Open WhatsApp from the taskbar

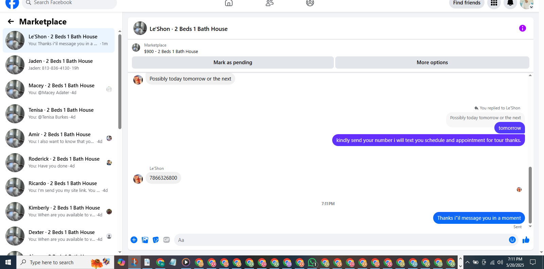(x=312, y=262)
